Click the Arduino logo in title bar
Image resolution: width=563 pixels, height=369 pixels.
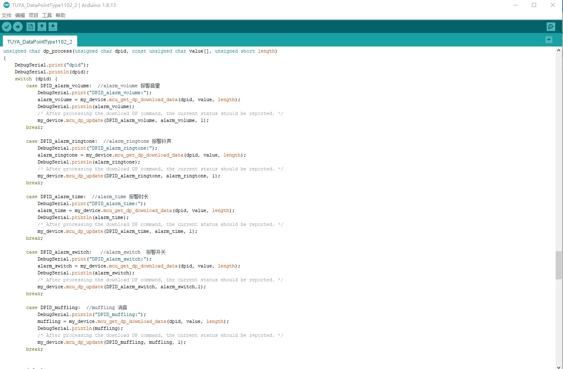(x=6, y=5)
